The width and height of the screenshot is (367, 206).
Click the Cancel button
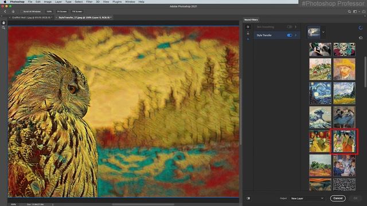pos(338,199)
